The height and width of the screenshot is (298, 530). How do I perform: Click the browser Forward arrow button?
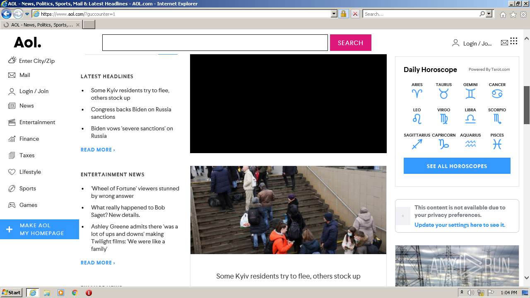[17, 14]
